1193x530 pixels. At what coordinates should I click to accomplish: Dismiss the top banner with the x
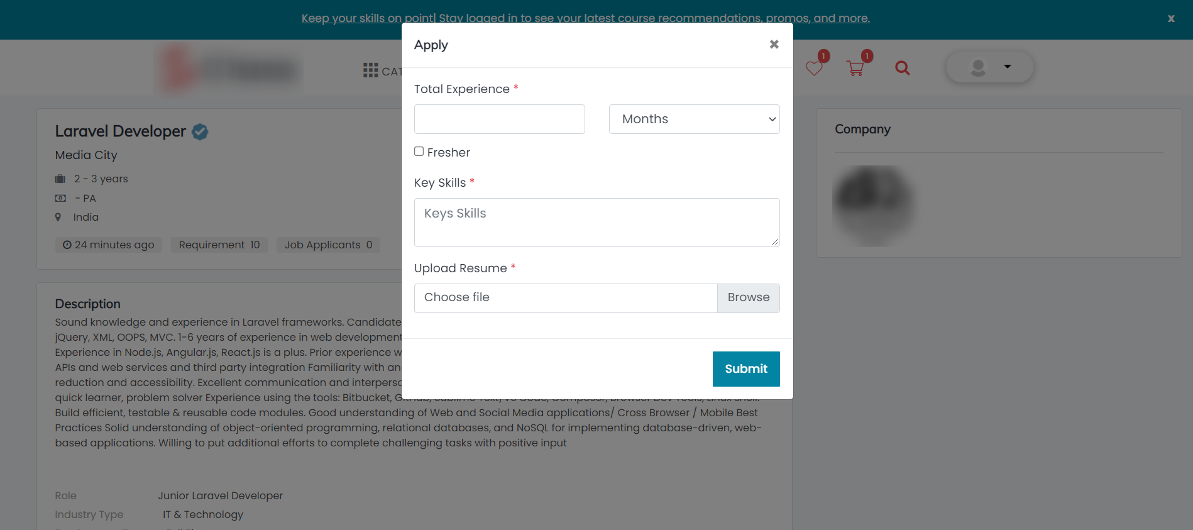click(x=1170, y=19)
